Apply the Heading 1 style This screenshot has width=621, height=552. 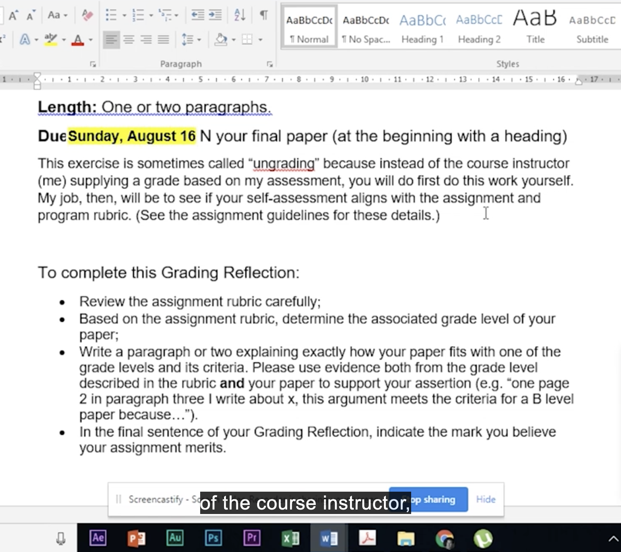click(422, 27)
